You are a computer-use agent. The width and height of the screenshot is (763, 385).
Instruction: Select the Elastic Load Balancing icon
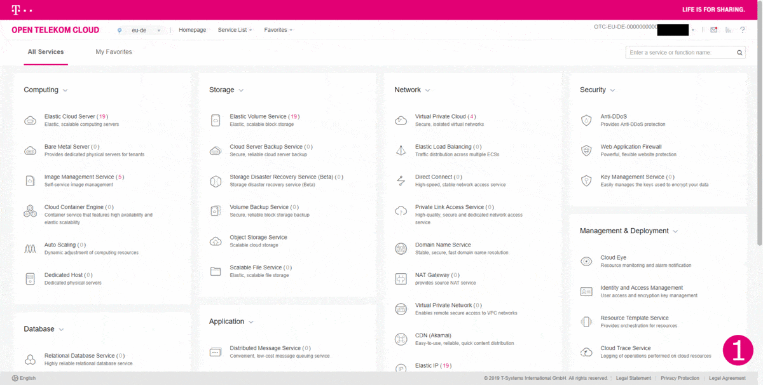[x=401, y=151]
